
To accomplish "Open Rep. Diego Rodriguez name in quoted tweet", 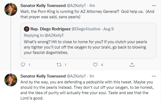I will point(51,29).
